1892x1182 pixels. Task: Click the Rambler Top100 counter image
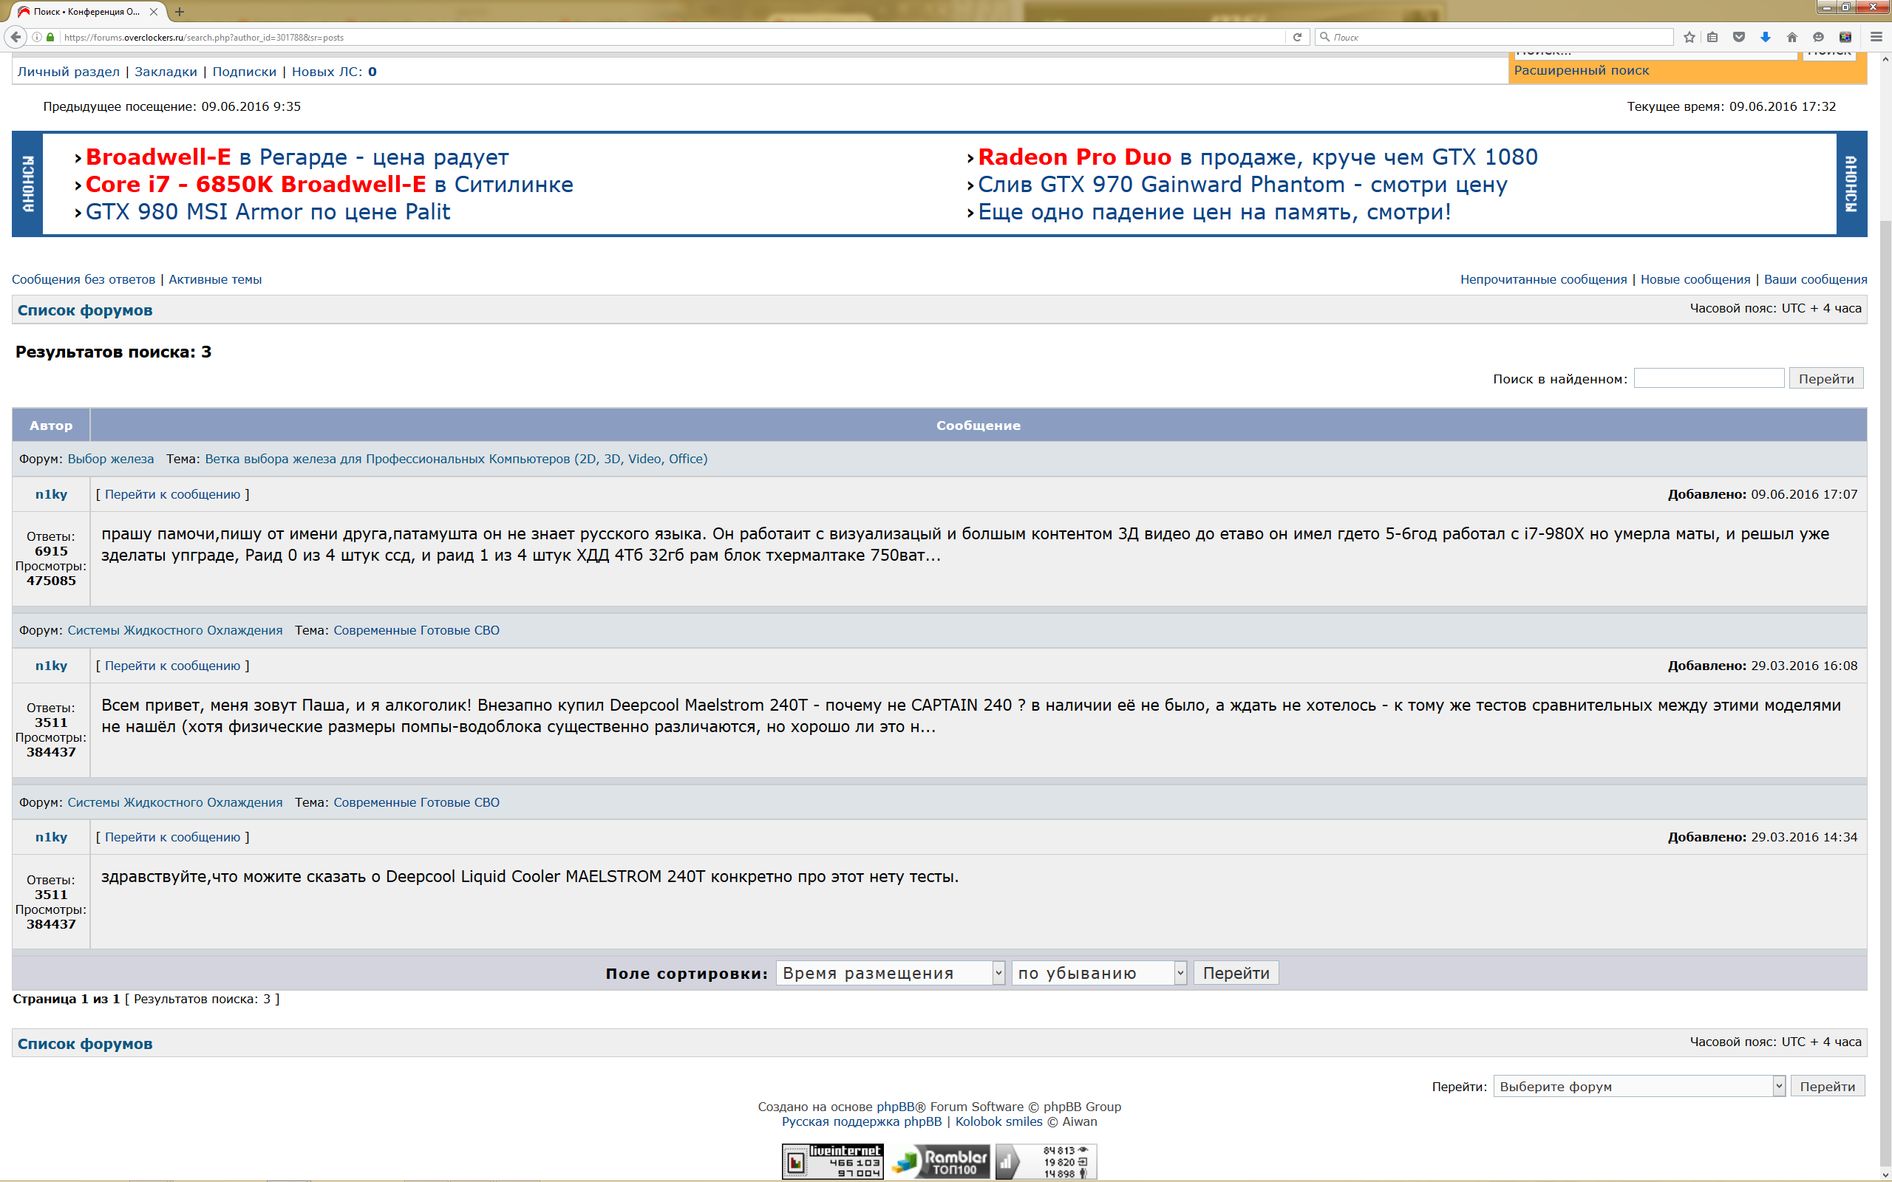(x=941, y=1161)
